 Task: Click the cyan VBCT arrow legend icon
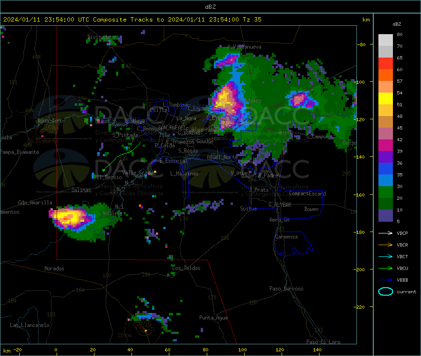click(x=385, y=256)
